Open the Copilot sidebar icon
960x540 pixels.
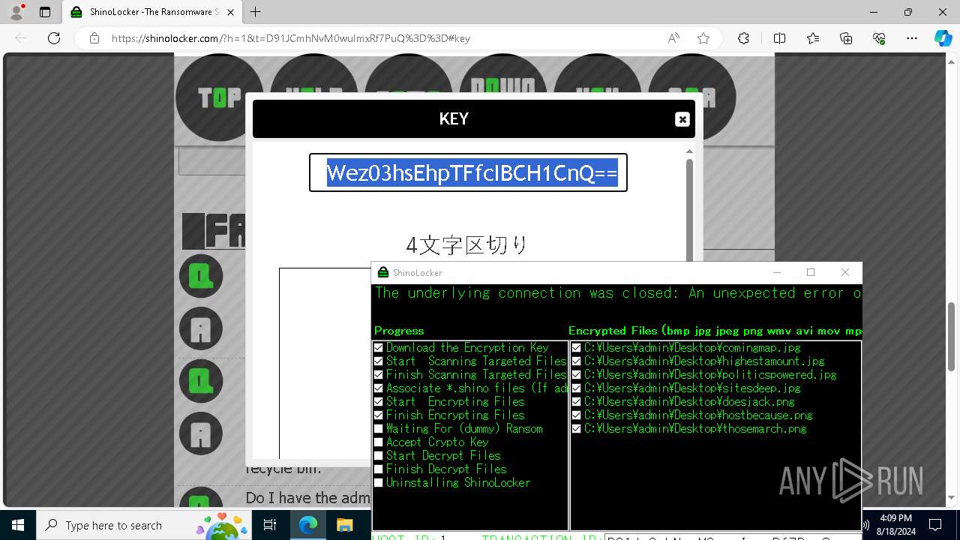pyautogui.click(x=943, y=38)
